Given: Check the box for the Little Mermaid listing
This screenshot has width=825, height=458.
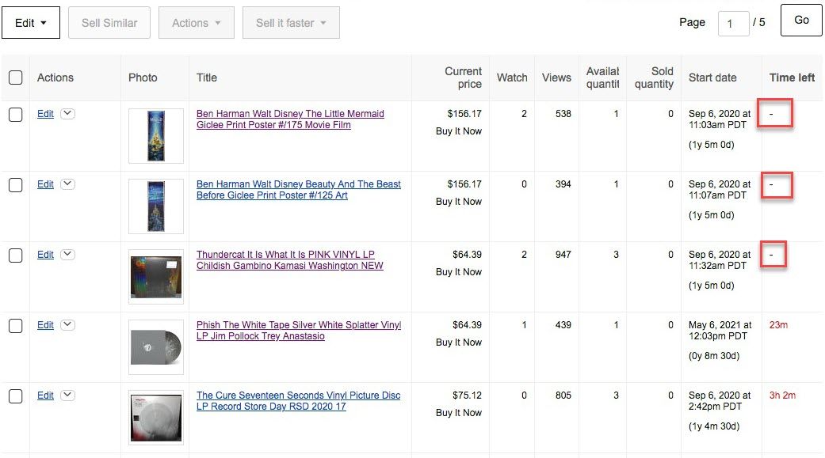Looking at the screenshot, I should [x=16, y=115].
